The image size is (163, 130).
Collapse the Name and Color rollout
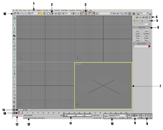point(142,43)
